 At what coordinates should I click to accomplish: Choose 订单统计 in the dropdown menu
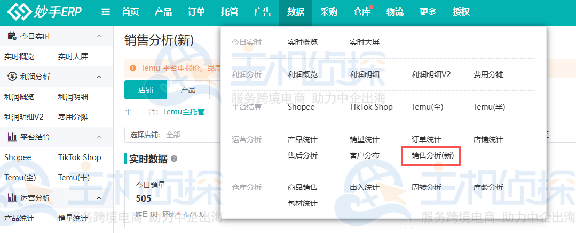pyautogui.click(x=427, y=139)
